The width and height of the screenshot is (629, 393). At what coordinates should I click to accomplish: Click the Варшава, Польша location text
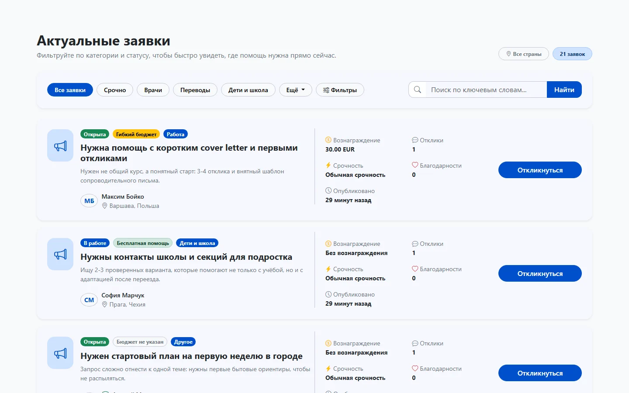click(x=134, y=206)
